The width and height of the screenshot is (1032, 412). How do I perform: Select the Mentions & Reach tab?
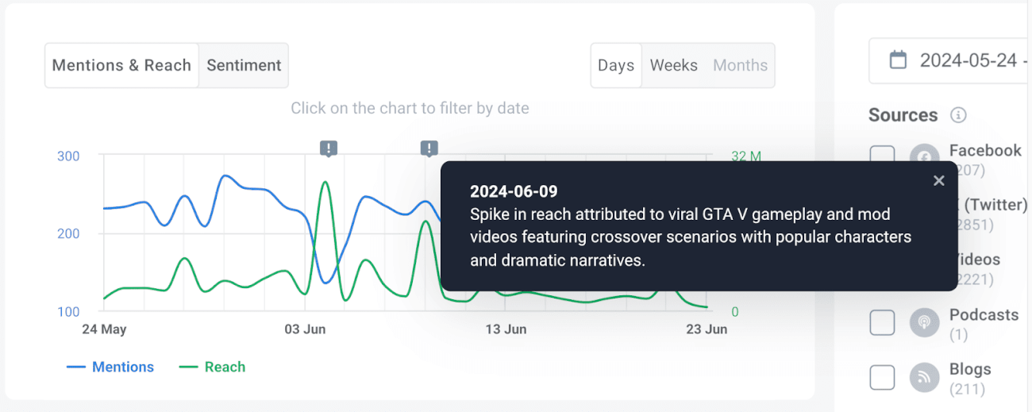[x=121, y=65]
